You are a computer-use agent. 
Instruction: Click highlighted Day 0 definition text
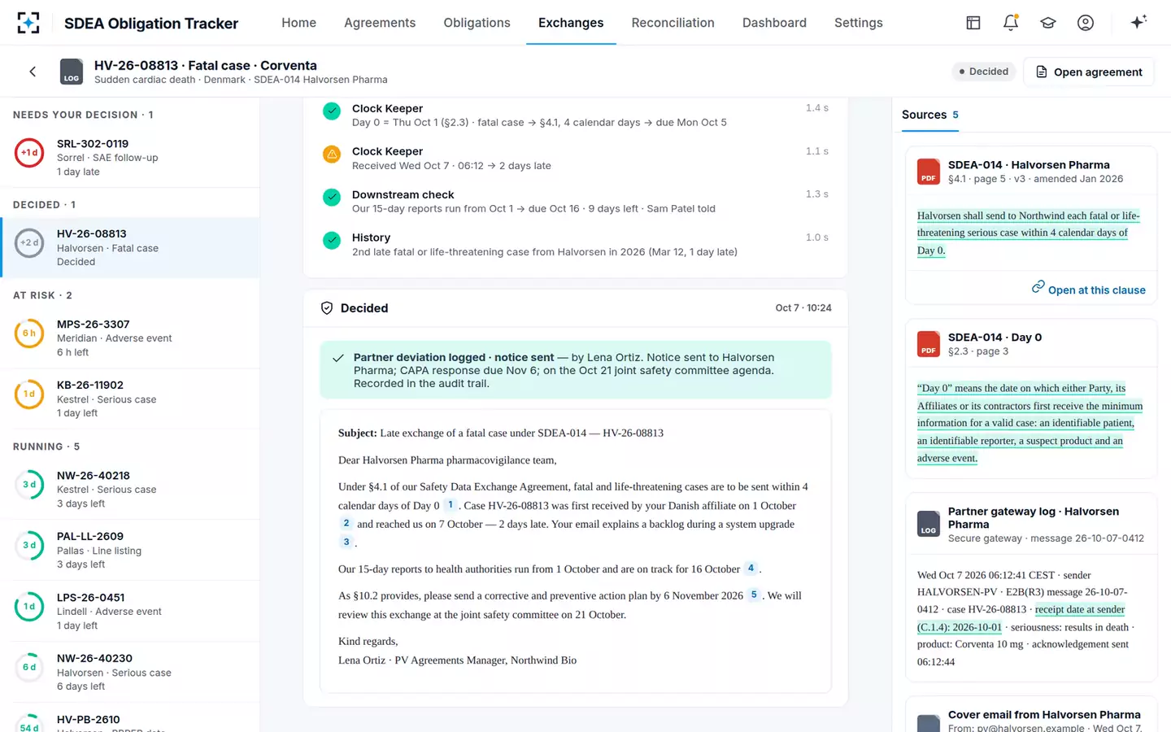(1030, 423)
